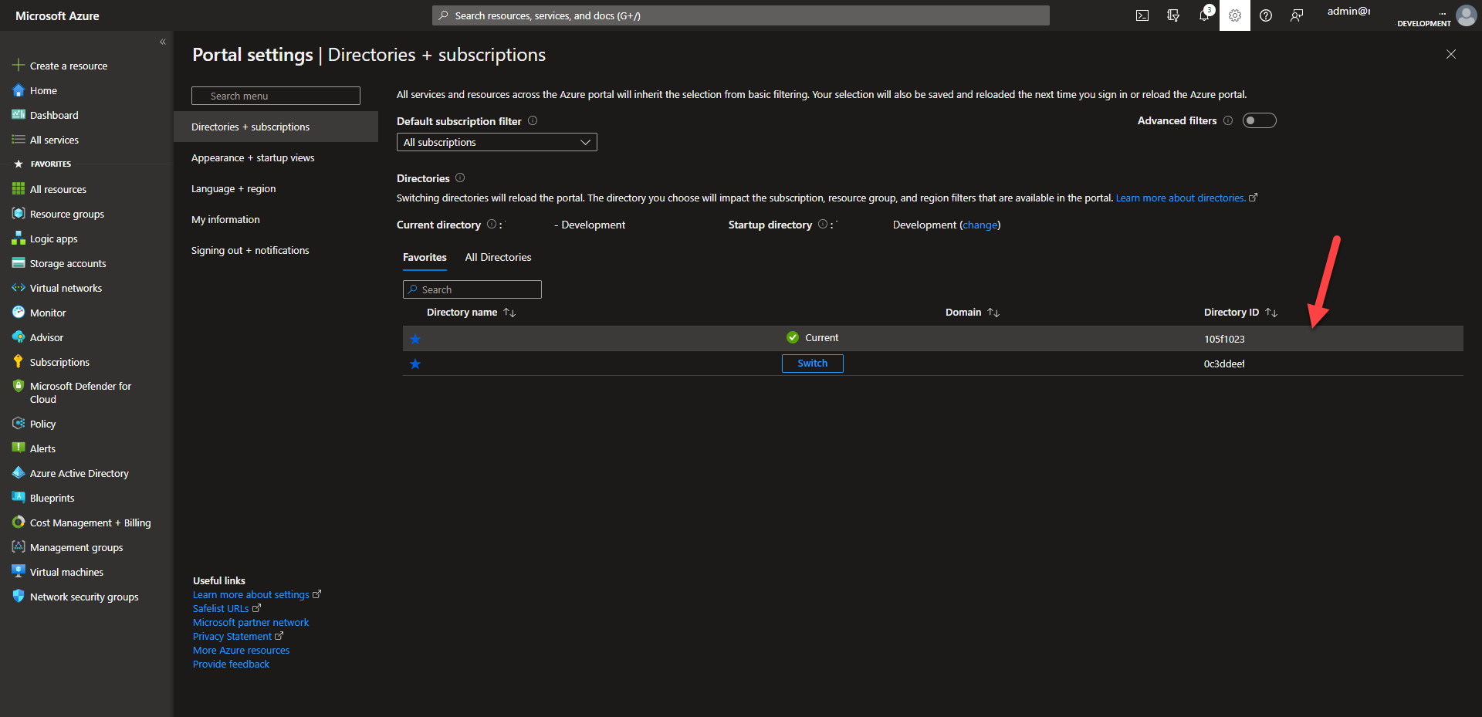The image size is (1482, 717).
Task: Click the Switch directory button
Action: 812,364
